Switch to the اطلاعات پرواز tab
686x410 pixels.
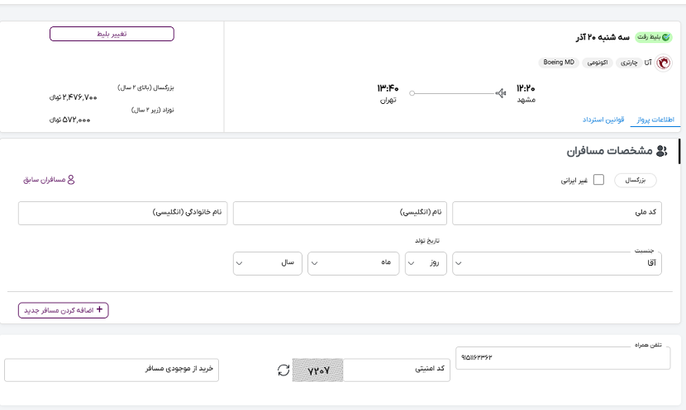(652, 120)
